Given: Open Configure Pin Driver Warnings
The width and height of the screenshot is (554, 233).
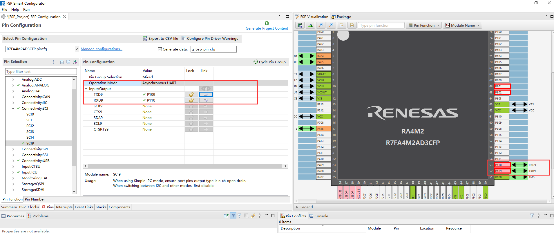Looking at the screenshot, I should pyautogui.click(x=210, y=38).
